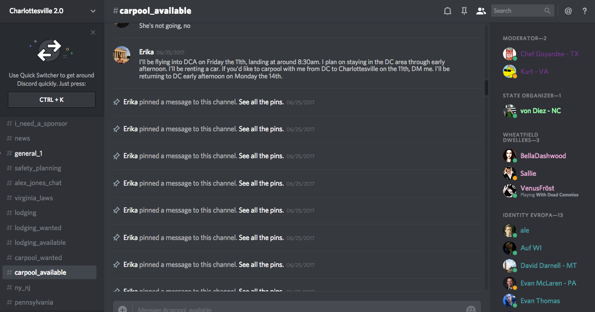595x312 pixels.
Task: Click Erika's profile avatar in chat
Action: tap(122, 55)
